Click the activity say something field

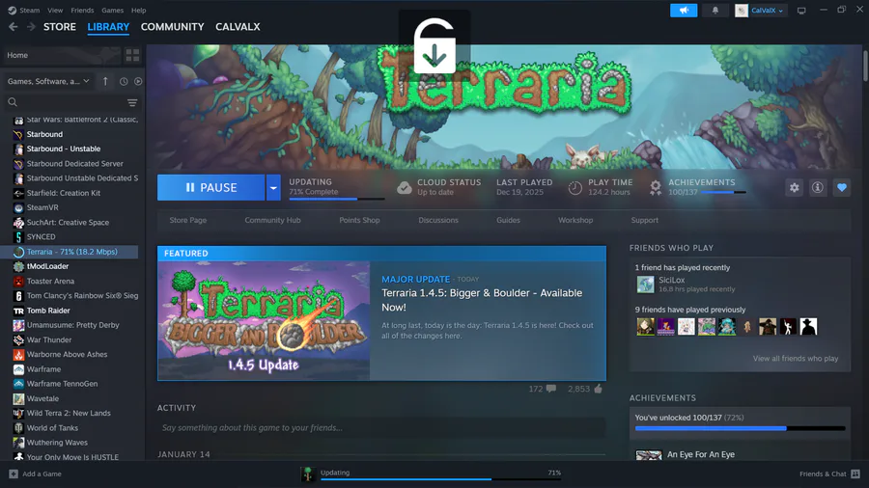coord(381,427)
